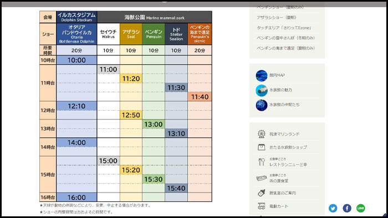The height and width of the screenshot is (218, 388).
Task: Open the アザラシショー（夏期） link
Action: [277, 18]
